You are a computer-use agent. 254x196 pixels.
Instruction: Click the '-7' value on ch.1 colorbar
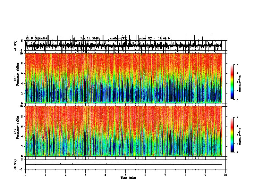[x=237, y=99]
